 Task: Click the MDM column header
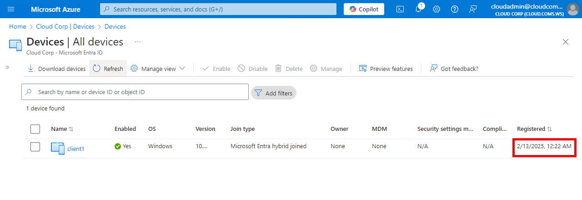click(x=379, y=129)
